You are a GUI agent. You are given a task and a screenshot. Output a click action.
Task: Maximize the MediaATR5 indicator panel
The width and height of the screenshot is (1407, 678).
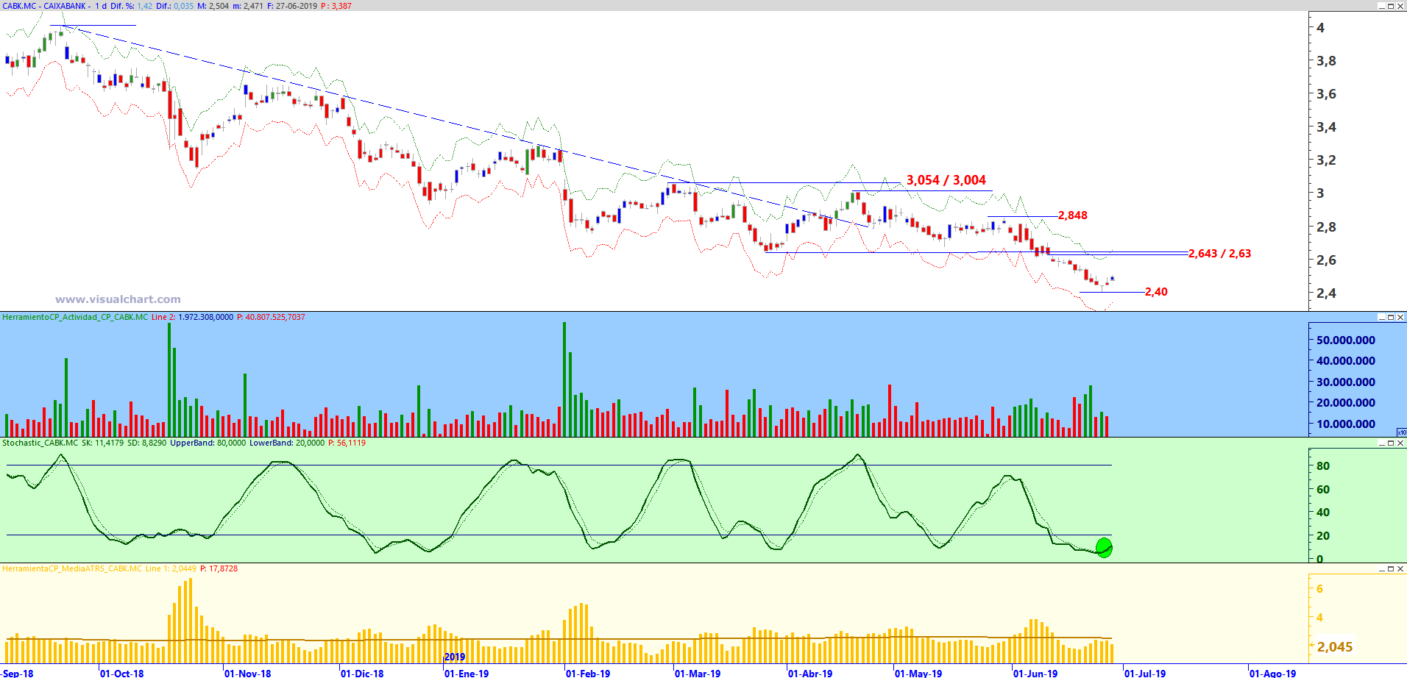(x=1391, y=568)
